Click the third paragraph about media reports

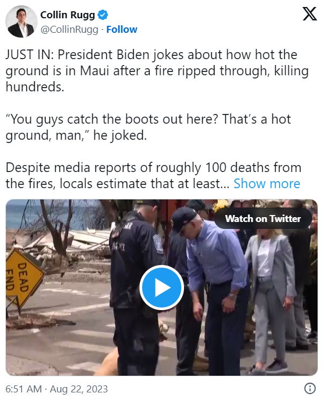pyautogui.click(x=153, y=176)
